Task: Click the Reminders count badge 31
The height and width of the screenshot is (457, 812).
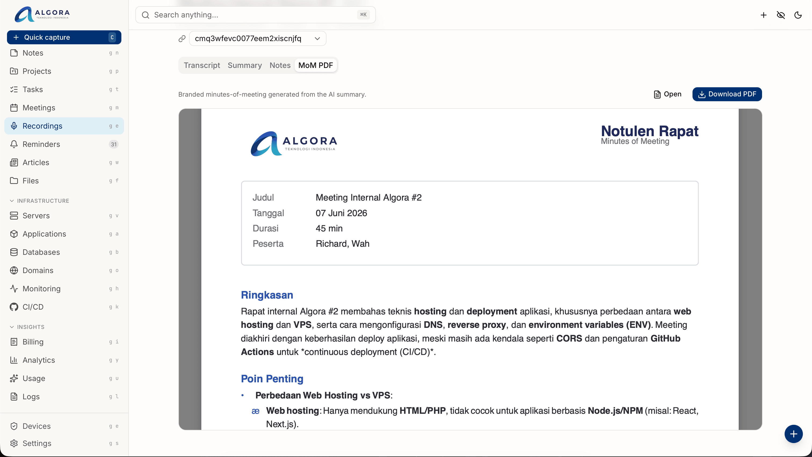Action: 114,144
